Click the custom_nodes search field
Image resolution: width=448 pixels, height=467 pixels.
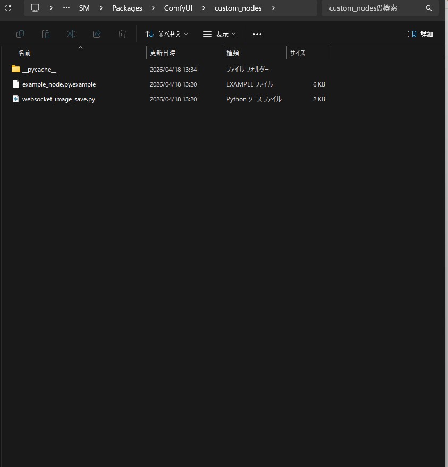tap(372, 8)
